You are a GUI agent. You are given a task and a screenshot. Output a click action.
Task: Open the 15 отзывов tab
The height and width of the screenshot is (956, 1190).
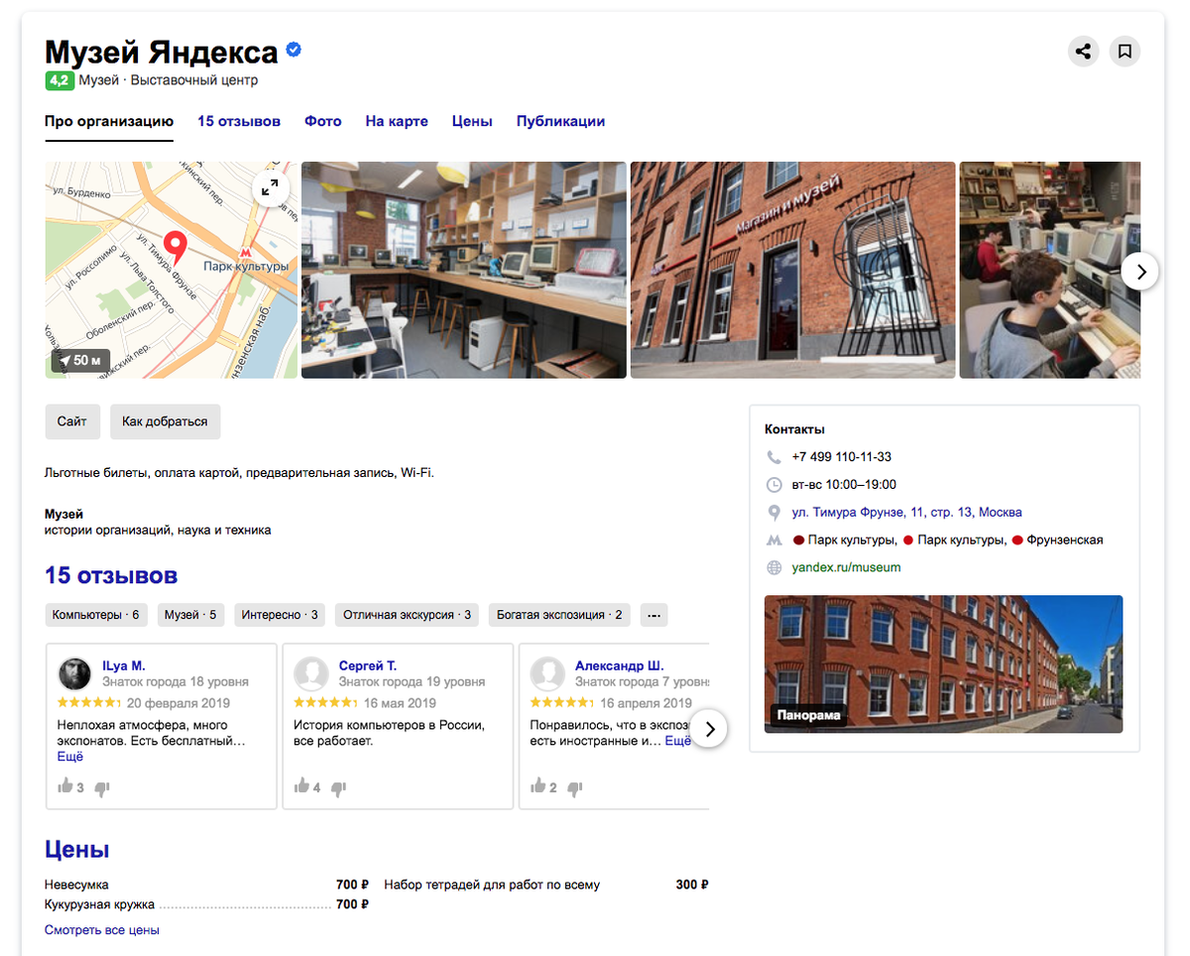pyautogui.click(x=239, y=121)
